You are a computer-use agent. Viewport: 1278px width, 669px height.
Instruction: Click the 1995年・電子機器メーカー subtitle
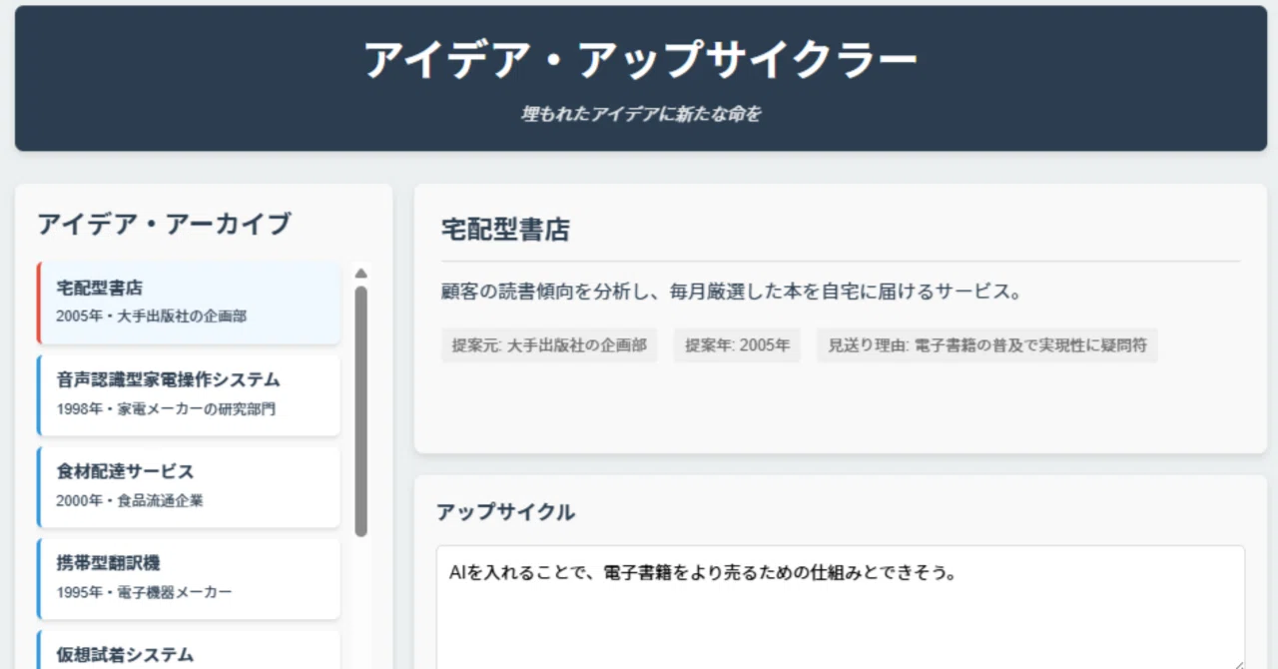pos(144,592)
